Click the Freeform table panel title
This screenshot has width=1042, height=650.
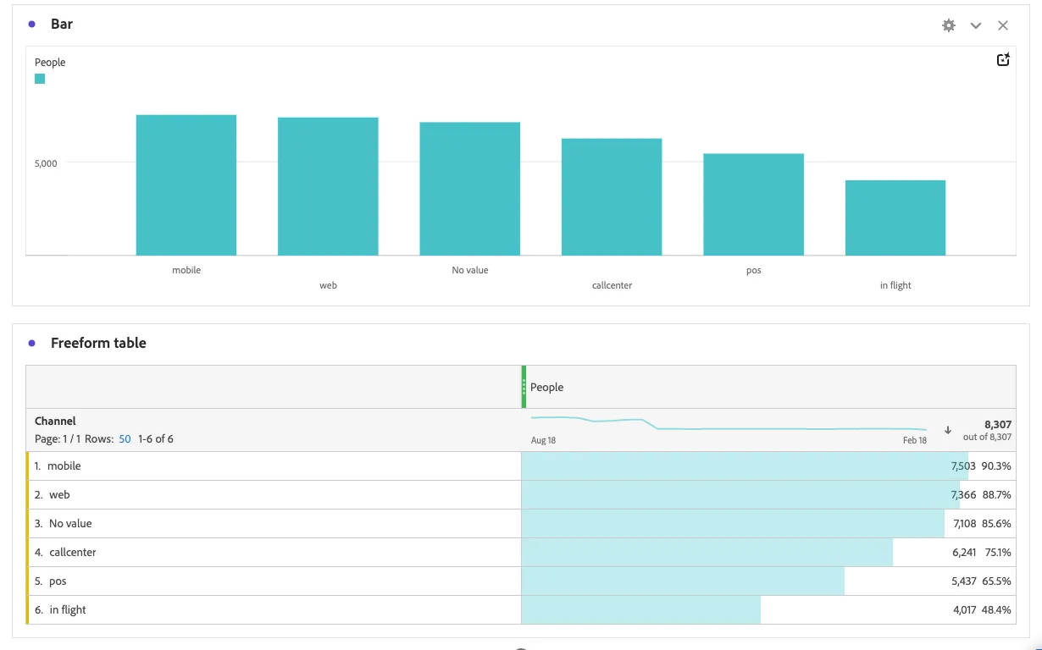98,343
